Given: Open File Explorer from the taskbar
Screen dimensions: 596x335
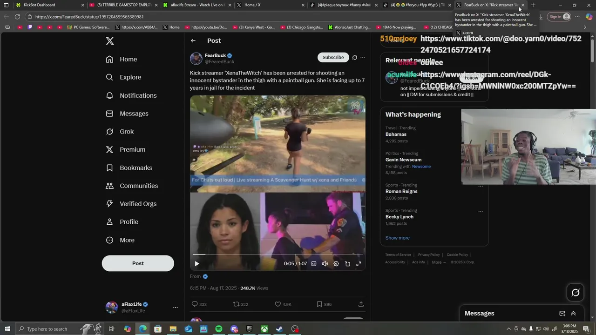Looking at the screenshot, I should [x=173, y=329].
